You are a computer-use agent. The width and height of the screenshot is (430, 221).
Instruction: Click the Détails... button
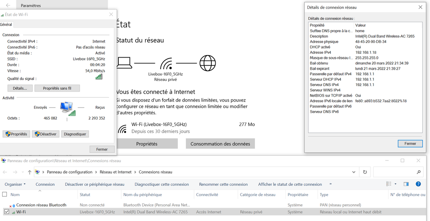point(19,88)
